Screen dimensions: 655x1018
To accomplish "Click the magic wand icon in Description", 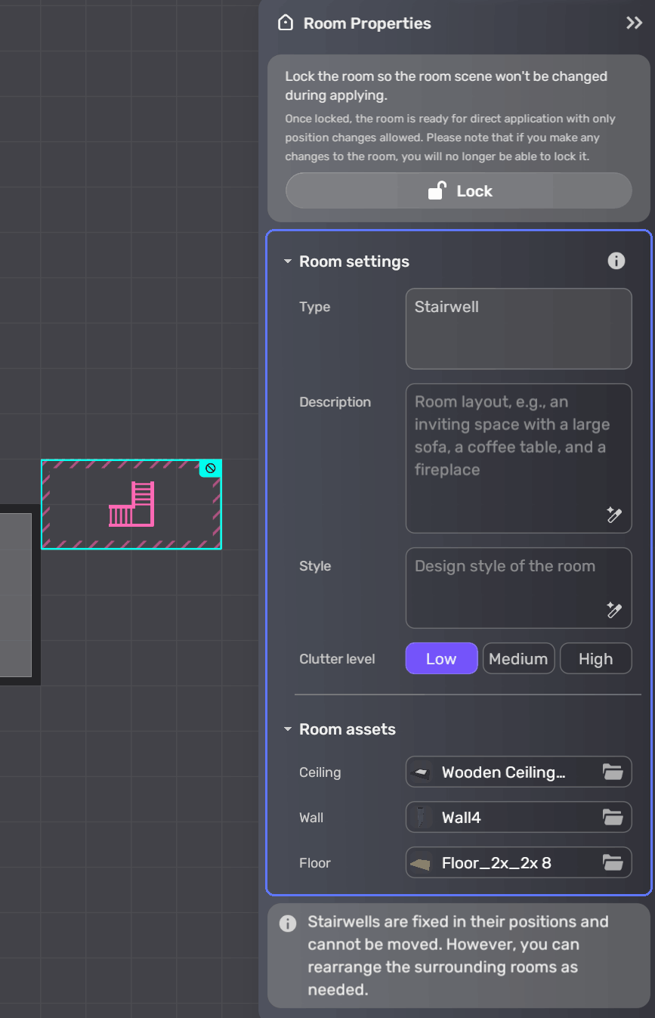I will 614,515.
